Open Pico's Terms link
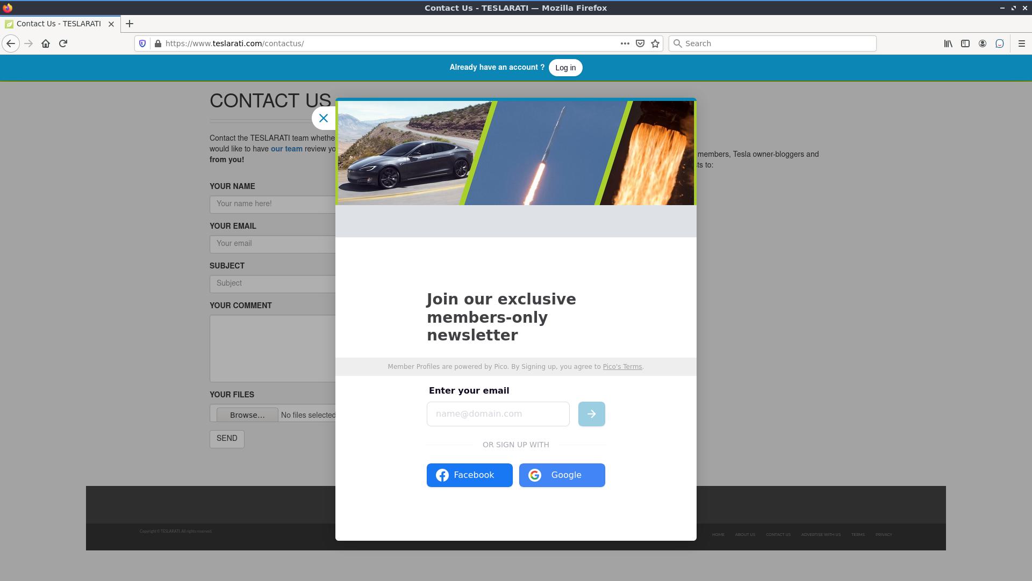The image size is (1032, 581). tap(622, 367)
